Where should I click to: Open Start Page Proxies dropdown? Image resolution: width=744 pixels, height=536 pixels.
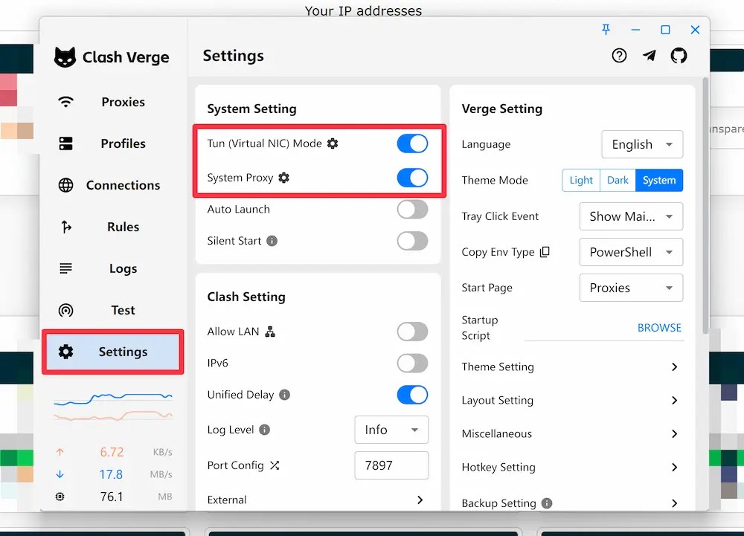(x=631, y=288)
